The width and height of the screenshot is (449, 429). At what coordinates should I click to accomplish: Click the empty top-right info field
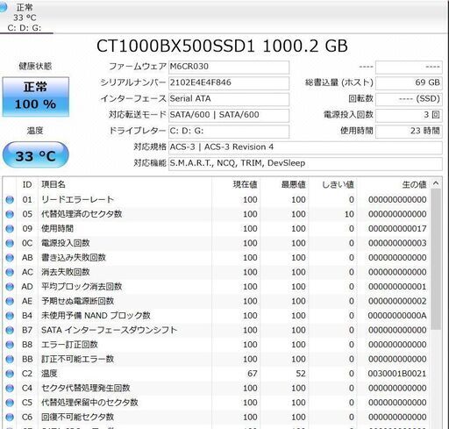point(409,67)
